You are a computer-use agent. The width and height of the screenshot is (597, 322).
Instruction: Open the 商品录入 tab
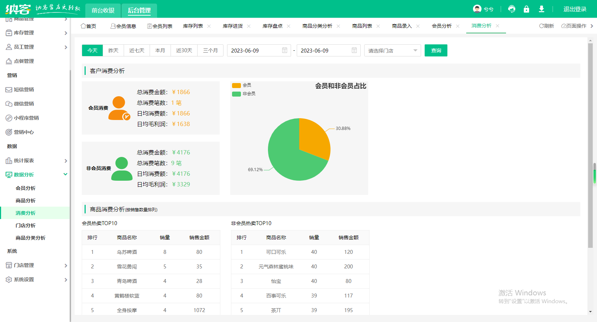click(402, 26)
